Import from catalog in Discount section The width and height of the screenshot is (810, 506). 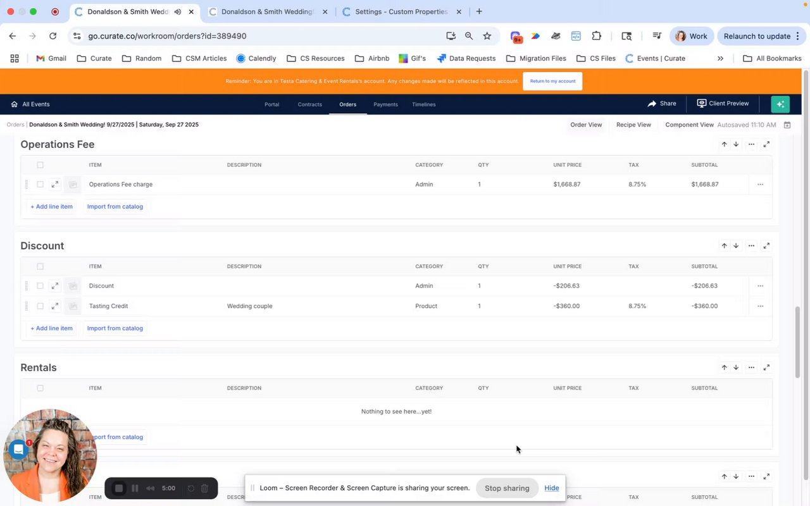coord(115,328)
